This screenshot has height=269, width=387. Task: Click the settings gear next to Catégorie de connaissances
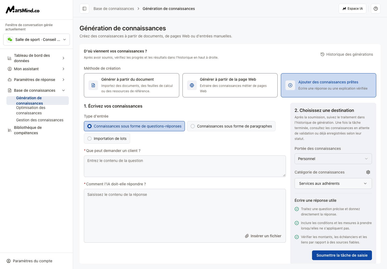tap(368, 172)
